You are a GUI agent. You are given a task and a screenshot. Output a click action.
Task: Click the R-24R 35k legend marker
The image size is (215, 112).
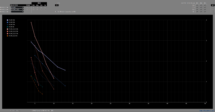[x=8, y=20]
